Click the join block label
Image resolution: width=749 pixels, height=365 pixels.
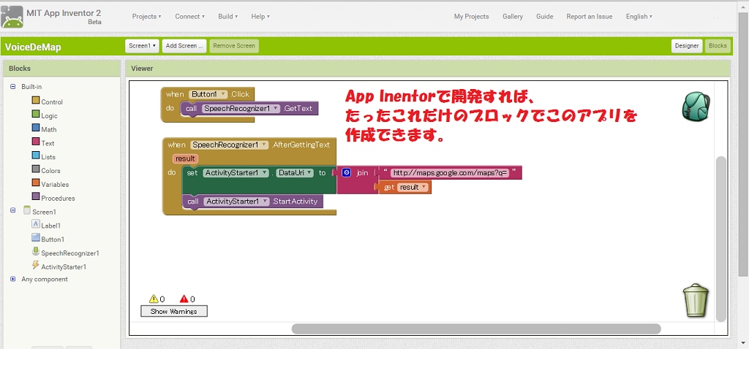click(363, 173)
